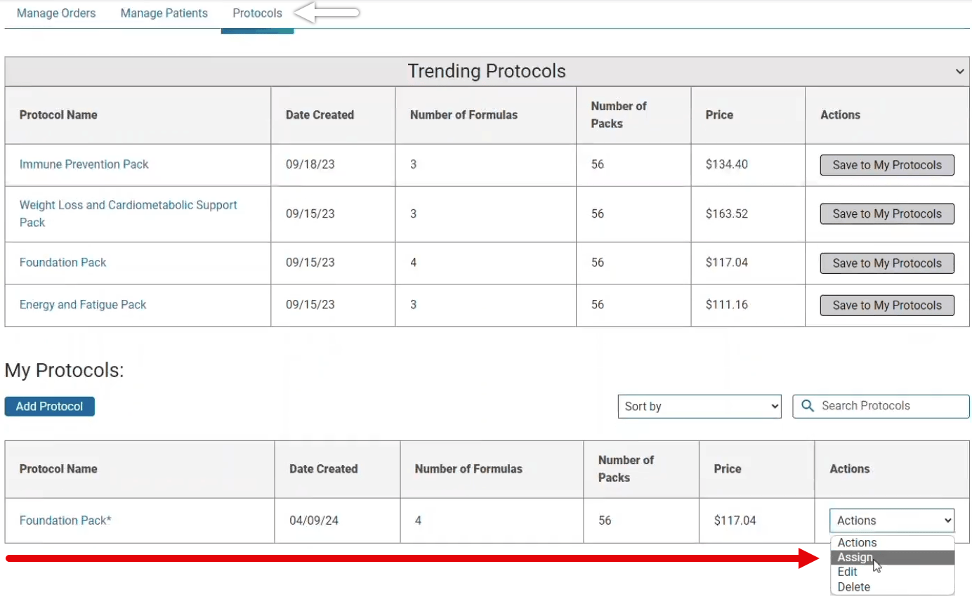Select Edit from the Actions menu

[893, 572]
